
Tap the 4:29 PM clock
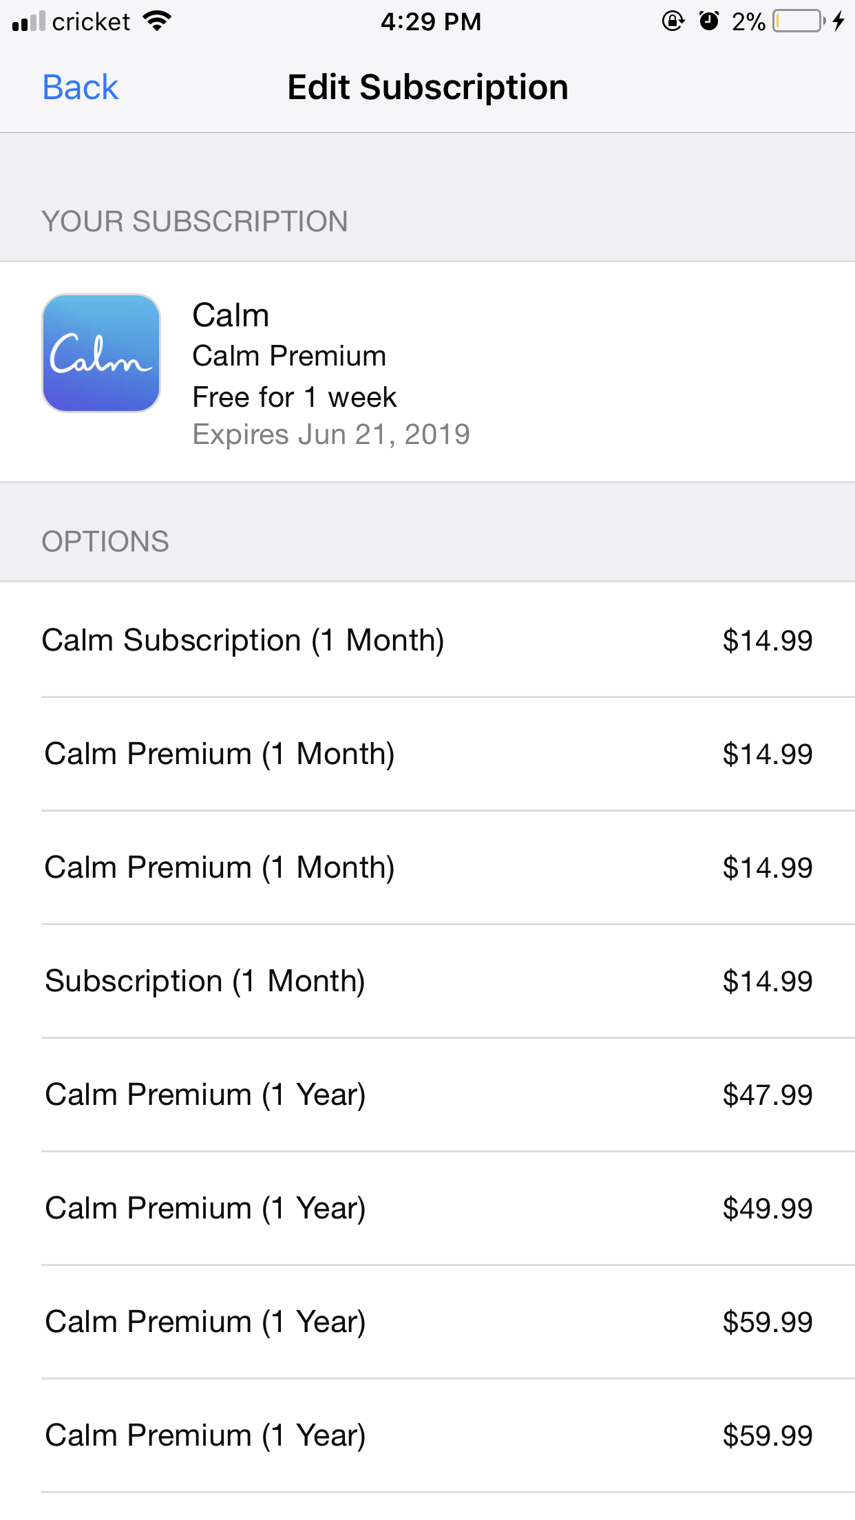click(x=430, y=22)
